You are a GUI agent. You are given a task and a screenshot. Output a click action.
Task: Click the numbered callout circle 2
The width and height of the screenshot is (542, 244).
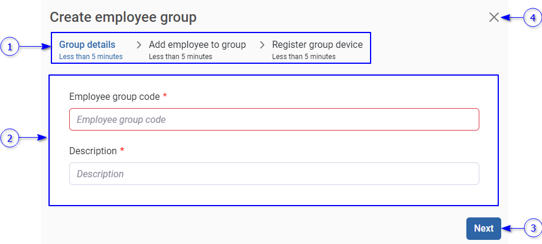(9, 139)
